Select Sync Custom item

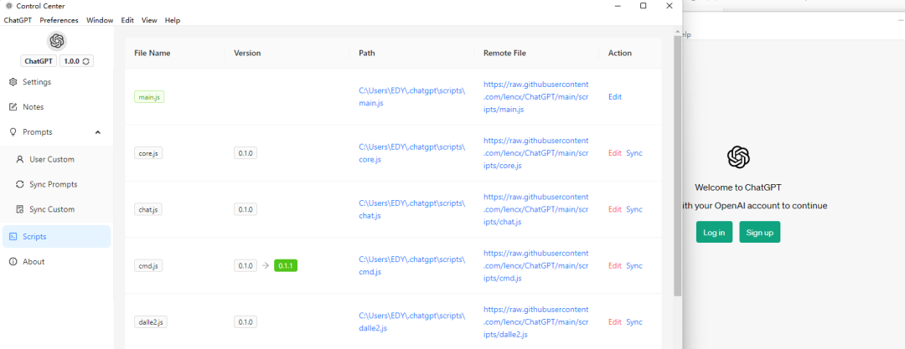pos(57,209)
